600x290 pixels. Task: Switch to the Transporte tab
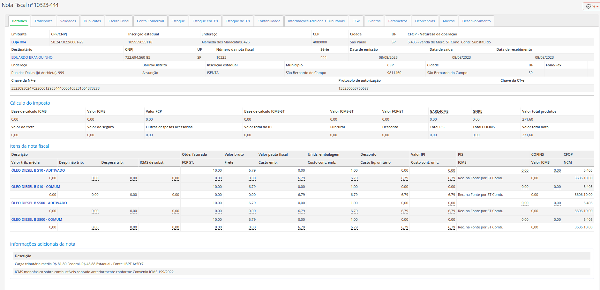point(43,21)
